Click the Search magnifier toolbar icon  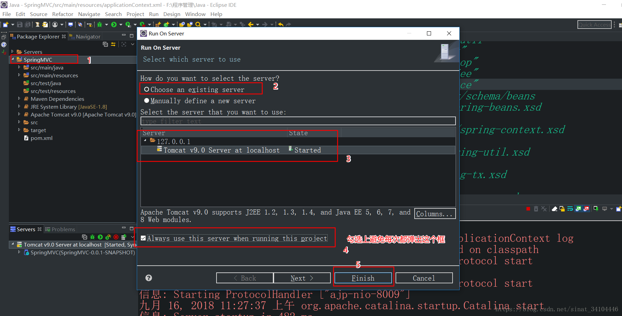[198, 25]
